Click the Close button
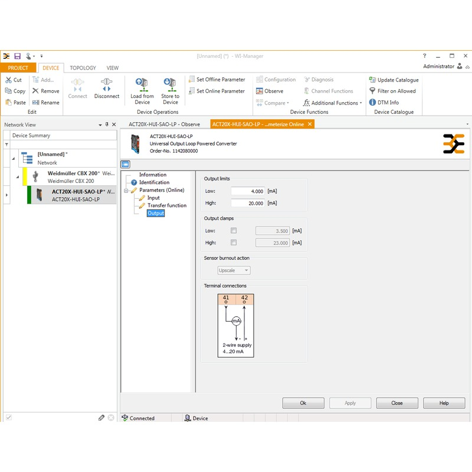The width and height of the screenshot is (472, 472). [x=397, y=403]
